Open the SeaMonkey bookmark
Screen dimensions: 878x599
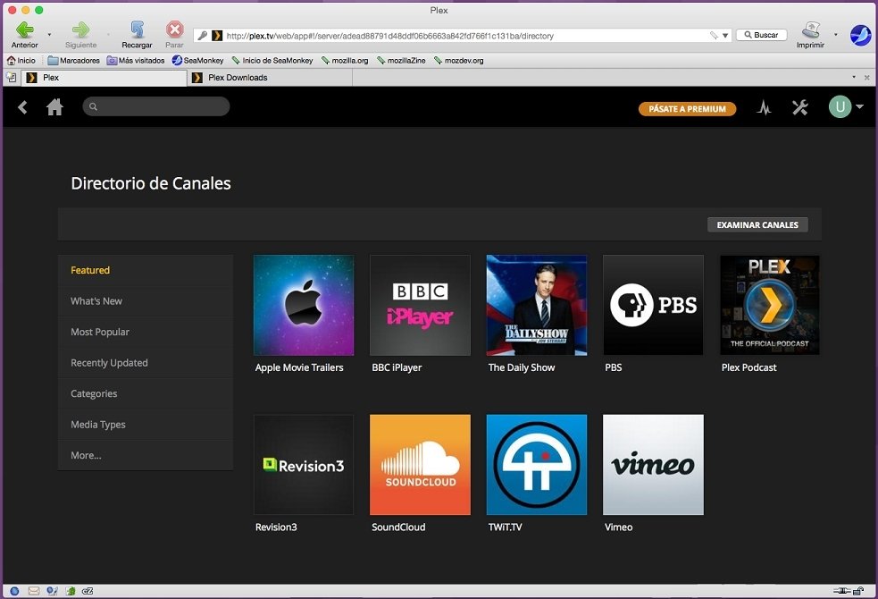[197, 61]
